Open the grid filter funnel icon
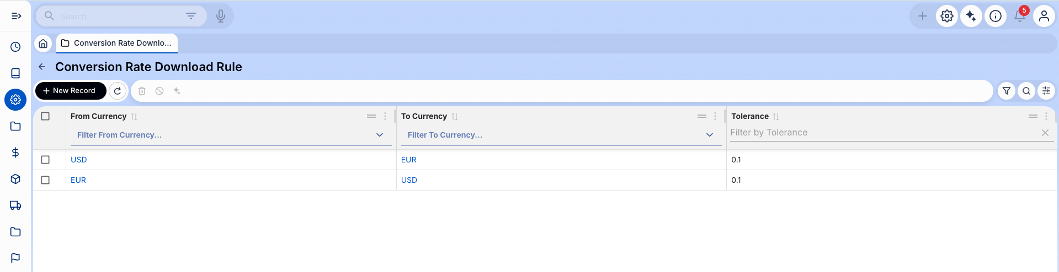The image size is (1059, 272). (1007, 91)
